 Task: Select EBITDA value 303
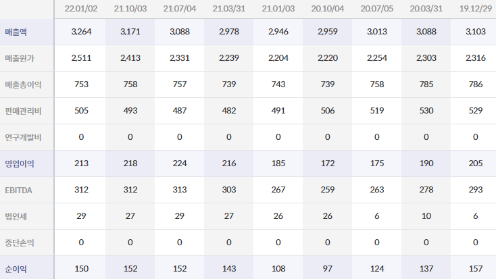(x=229, y=189)
